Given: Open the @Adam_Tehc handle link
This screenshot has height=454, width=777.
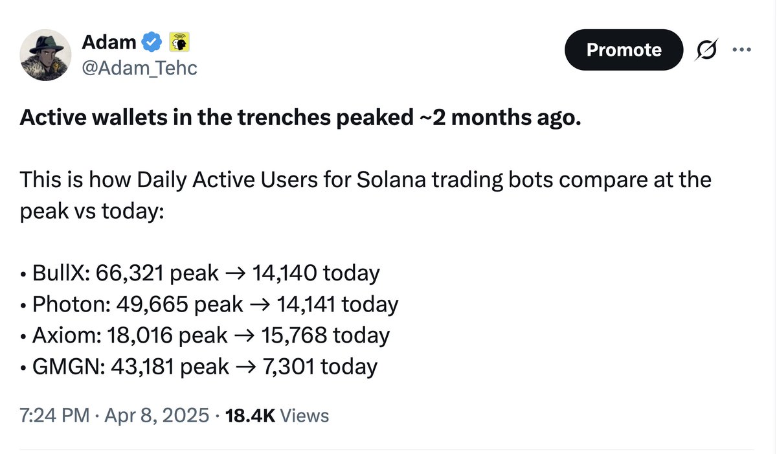Looking at the screenshot, I should pyautogui.click(x=139, y=66).
